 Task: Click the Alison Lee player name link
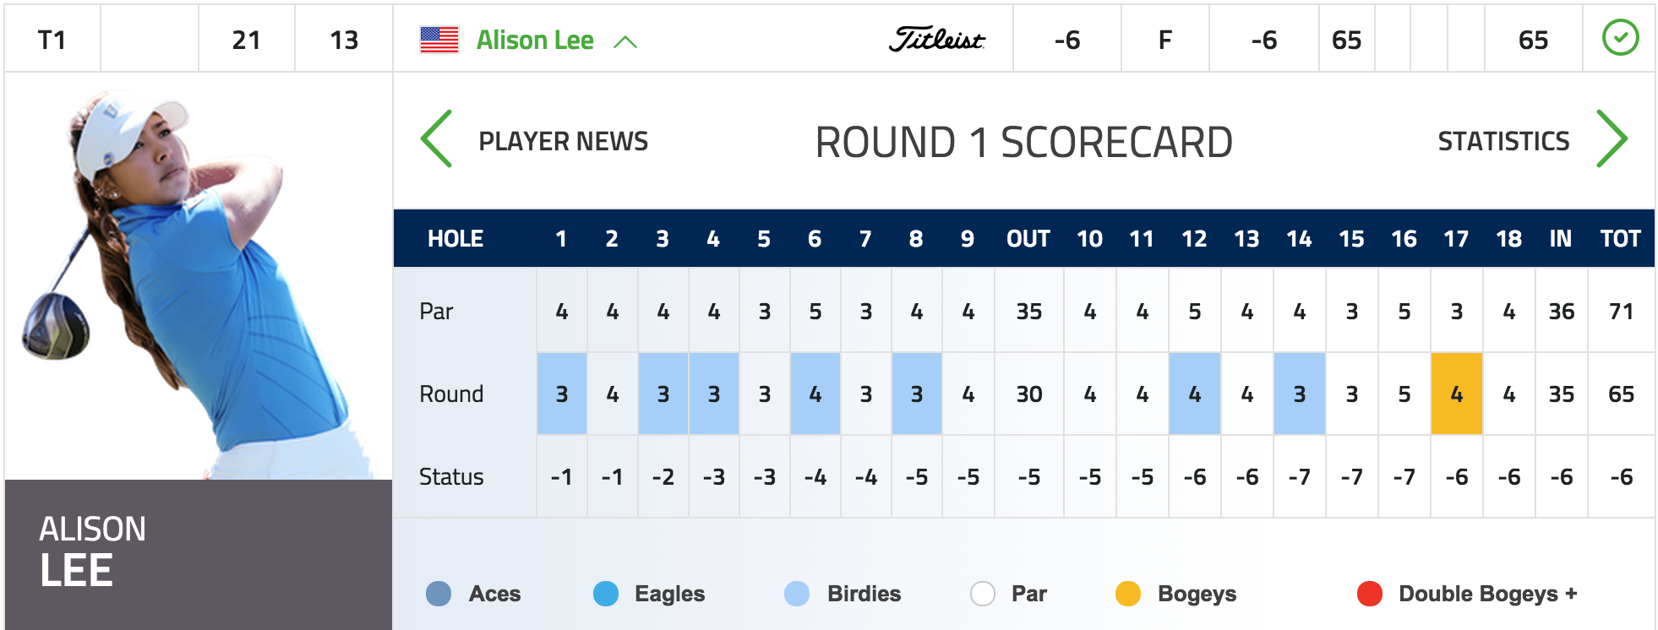coord(535,40)
